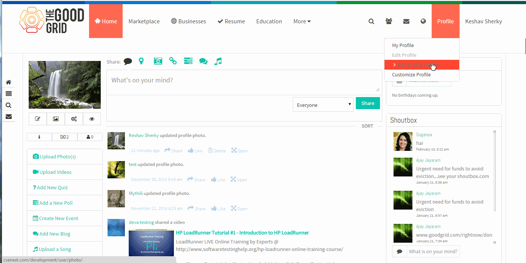The height and width of the screenshot is (263, 526).
Task: Click the search icon in left sidebar
Action: pos(8,105)
